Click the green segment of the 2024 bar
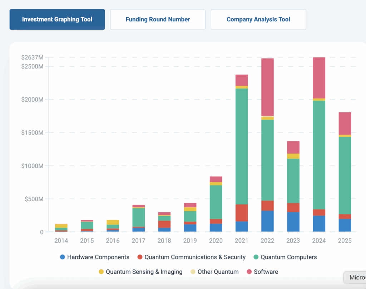366x289 pixels. click(319, 155)
